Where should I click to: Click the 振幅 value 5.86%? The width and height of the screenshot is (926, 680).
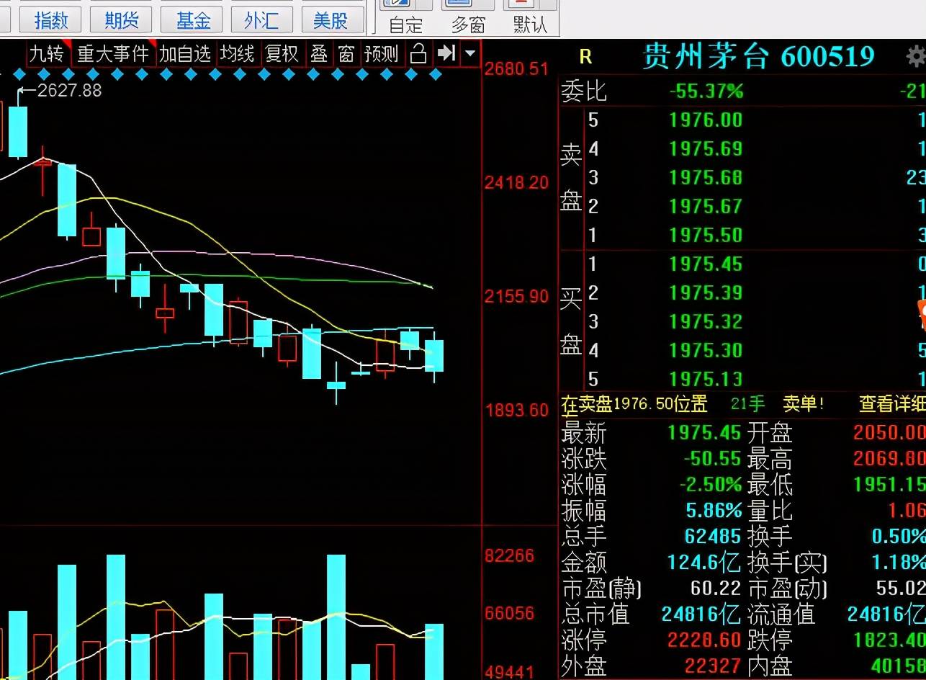714,510
